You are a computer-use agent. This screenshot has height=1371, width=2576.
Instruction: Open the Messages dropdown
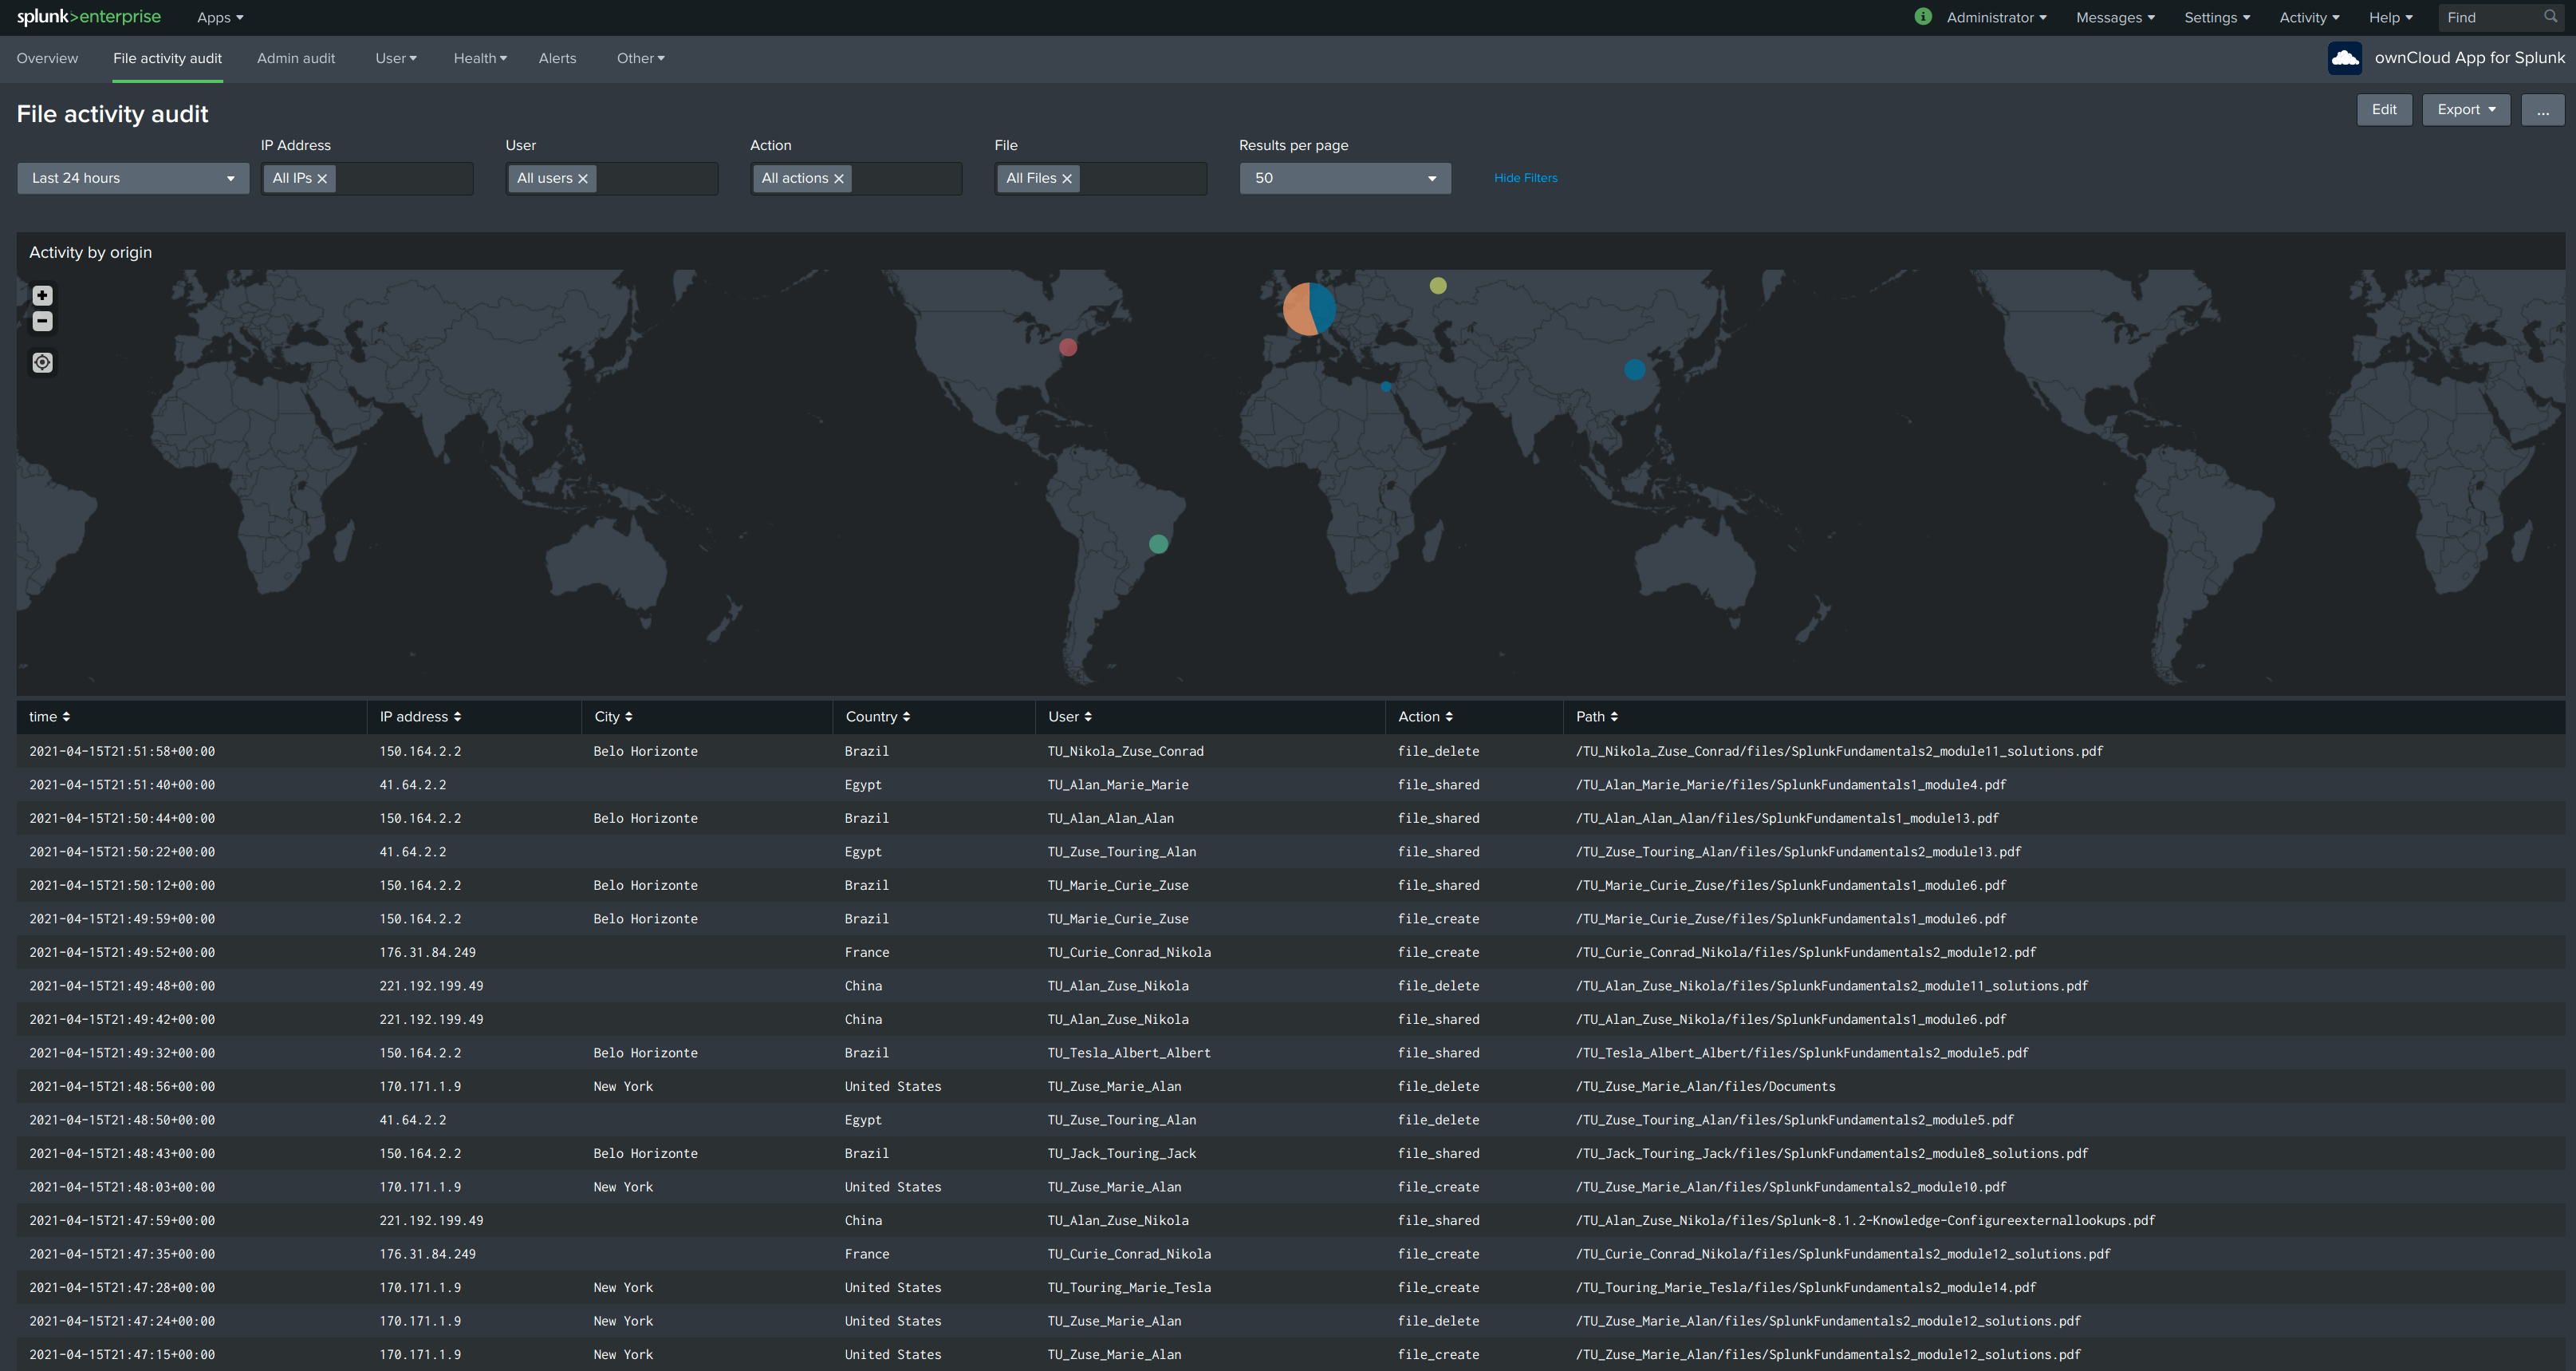(x=2115, y=18)
